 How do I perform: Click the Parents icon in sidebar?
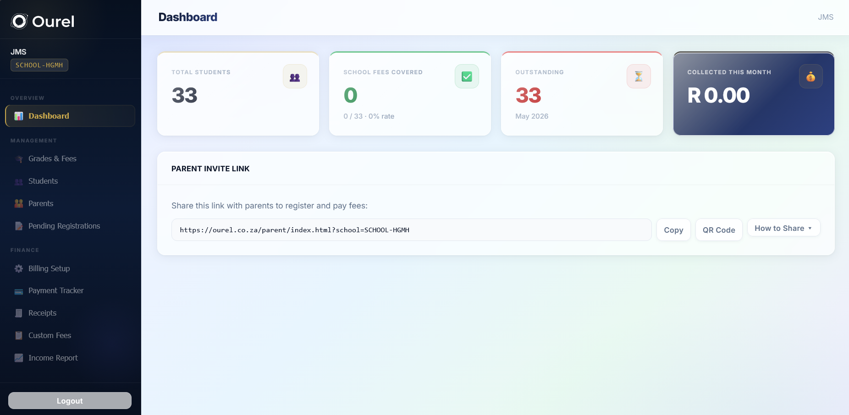click(19, 203)
